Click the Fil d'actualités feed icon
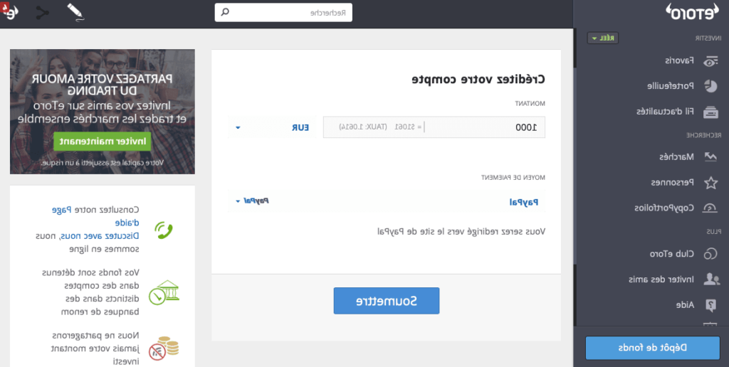This screenshot has height=367, width=729. (710, 112)
